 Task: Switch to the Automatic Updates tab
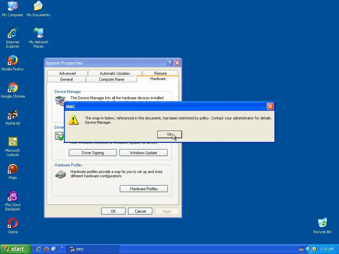coord(115,73)
